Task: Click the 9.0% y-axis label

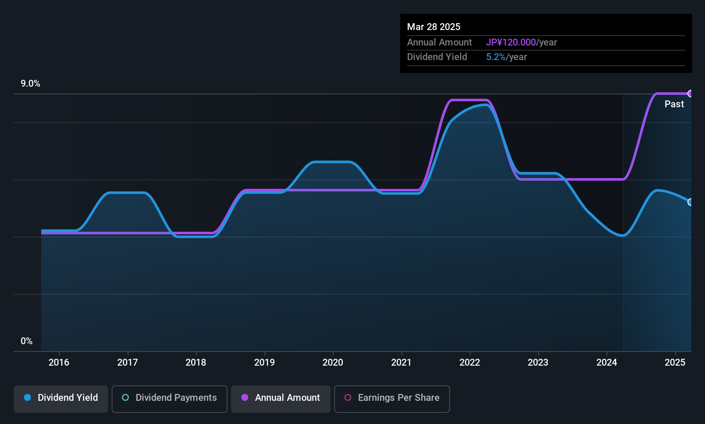Action: point(30,84)
